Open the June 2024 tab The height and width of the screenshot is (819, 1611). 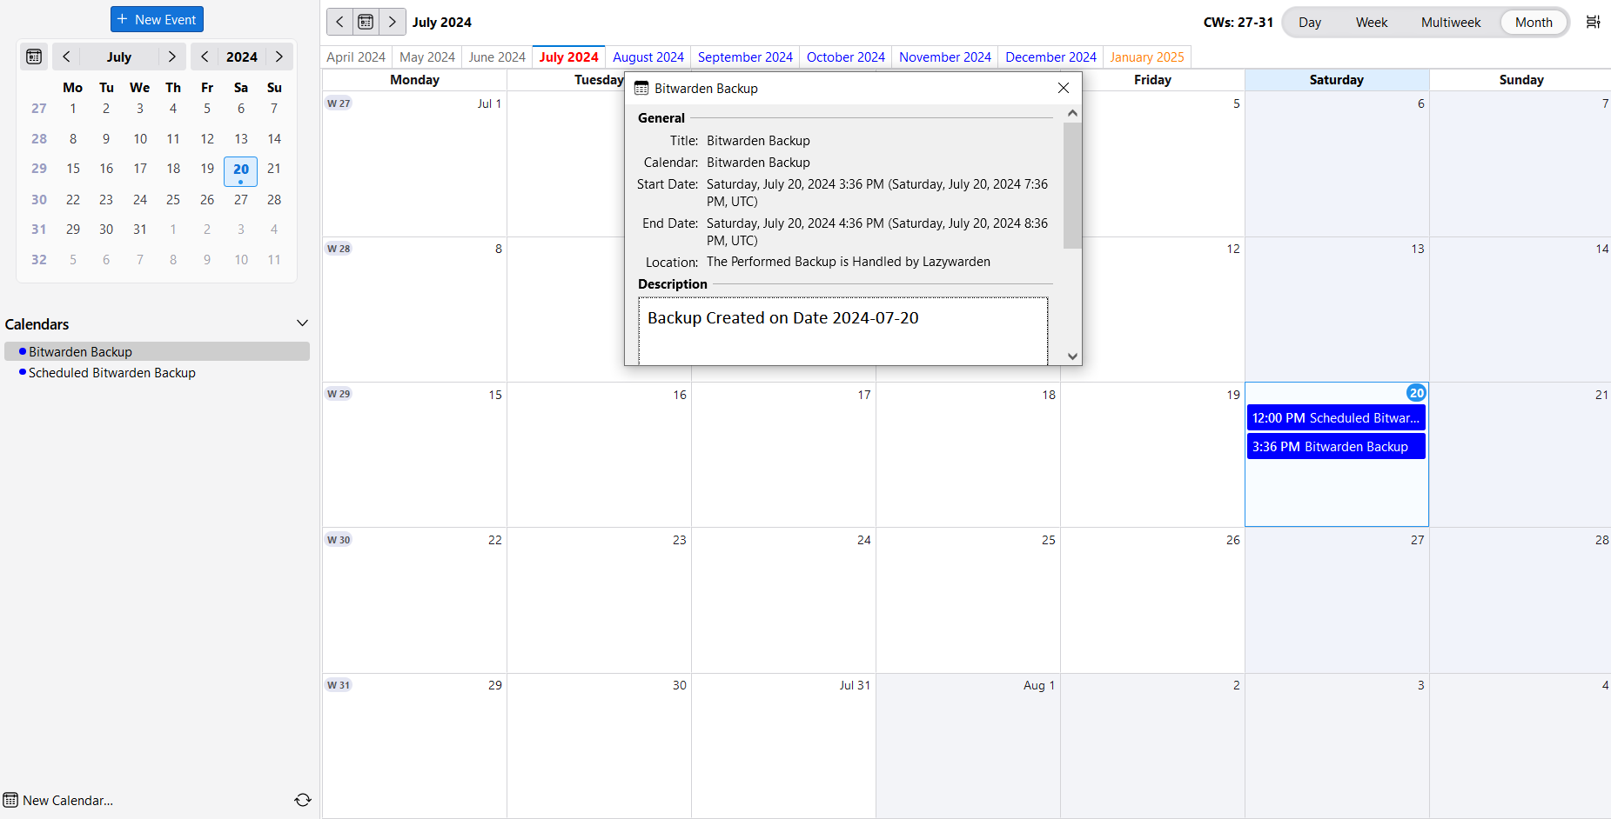pyautogui.click(x=497, y=57)
